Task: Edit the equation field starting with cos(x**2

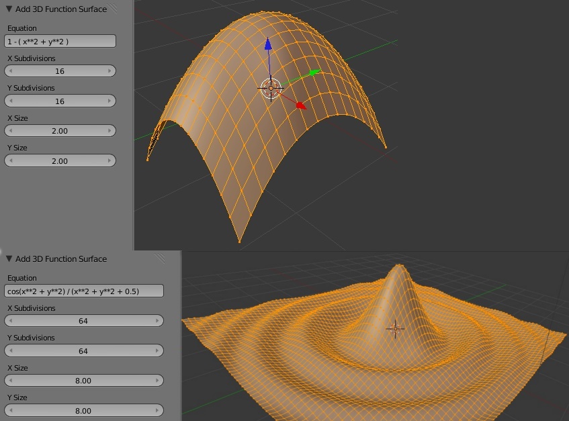Action: pos(84,291)
